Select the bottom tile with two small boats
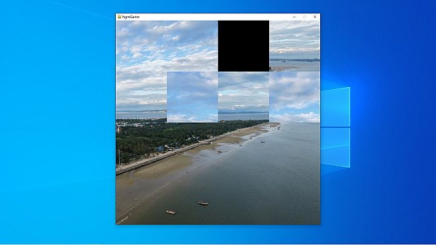The height and width of the screenshot is (245, 436). (x=192, y=199)
